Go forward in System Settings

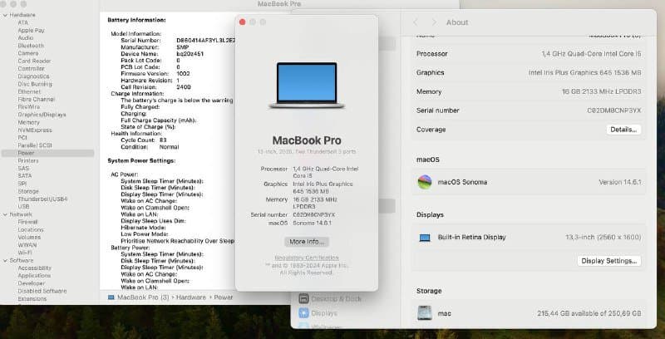[433, 22]
